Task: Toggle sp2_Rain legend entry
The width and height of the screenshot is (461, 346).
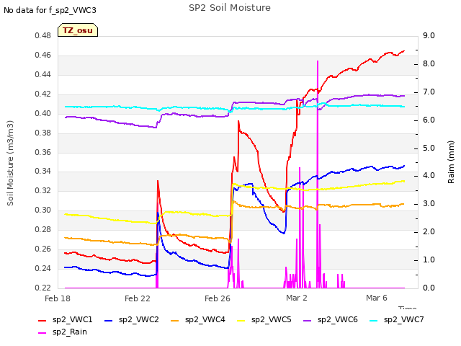Action: point(63,332)
